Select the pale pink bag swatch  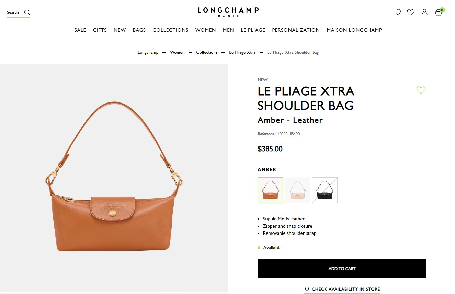(x=297, y=190)
